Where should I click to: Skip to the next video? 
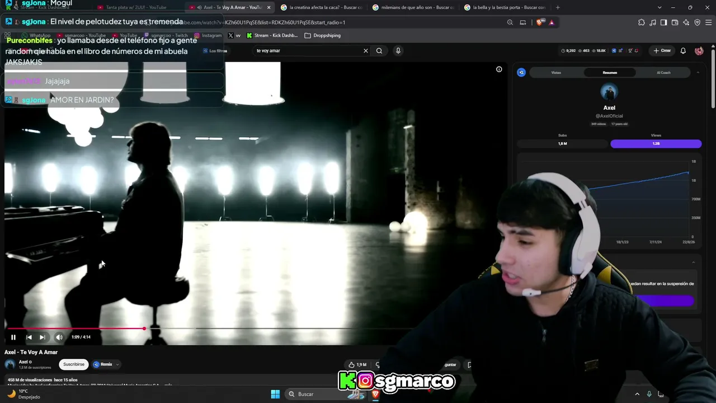click(43, 337)
